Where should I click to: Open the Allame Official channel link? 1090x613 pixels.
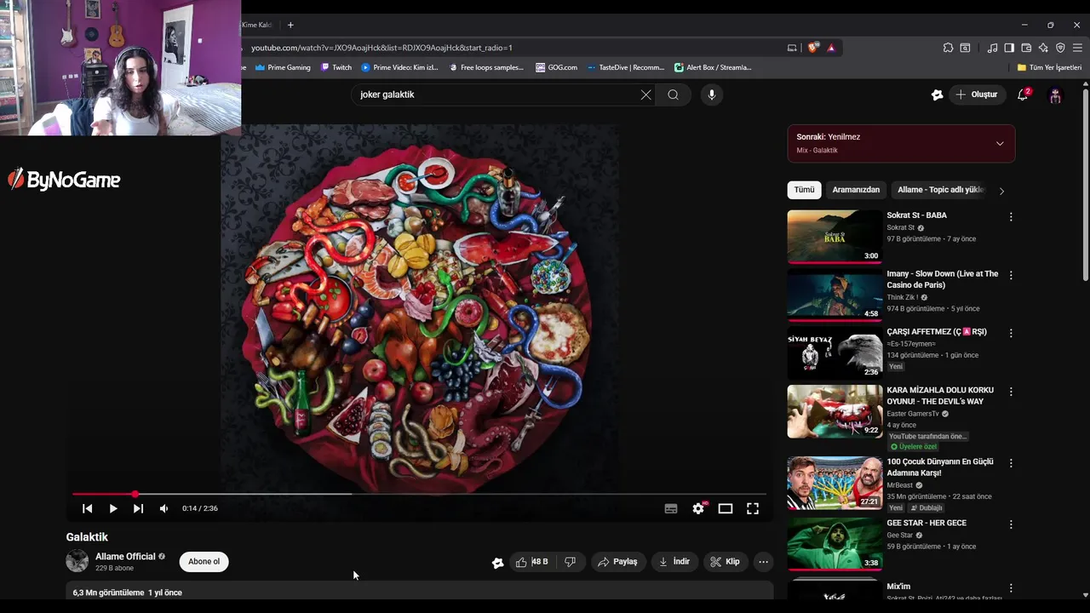pyautogui.click(x=125, y=557)
